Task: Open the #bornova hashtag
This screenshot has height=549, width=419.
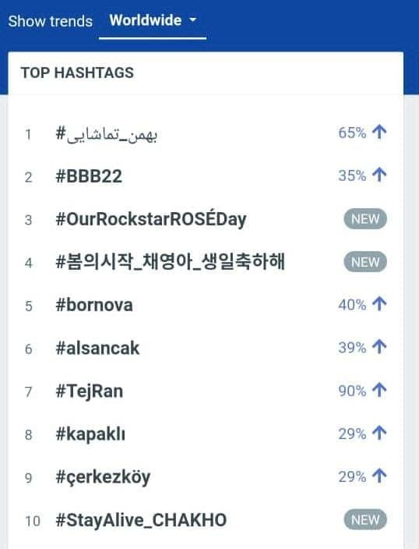Action: coord(94,305)
